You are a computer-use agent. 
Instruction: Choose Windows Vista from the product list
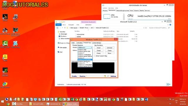click(82, 50)
